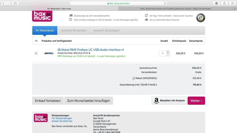Click the lock icon in address bar
The image size is (237, 133).
point(108,3)
